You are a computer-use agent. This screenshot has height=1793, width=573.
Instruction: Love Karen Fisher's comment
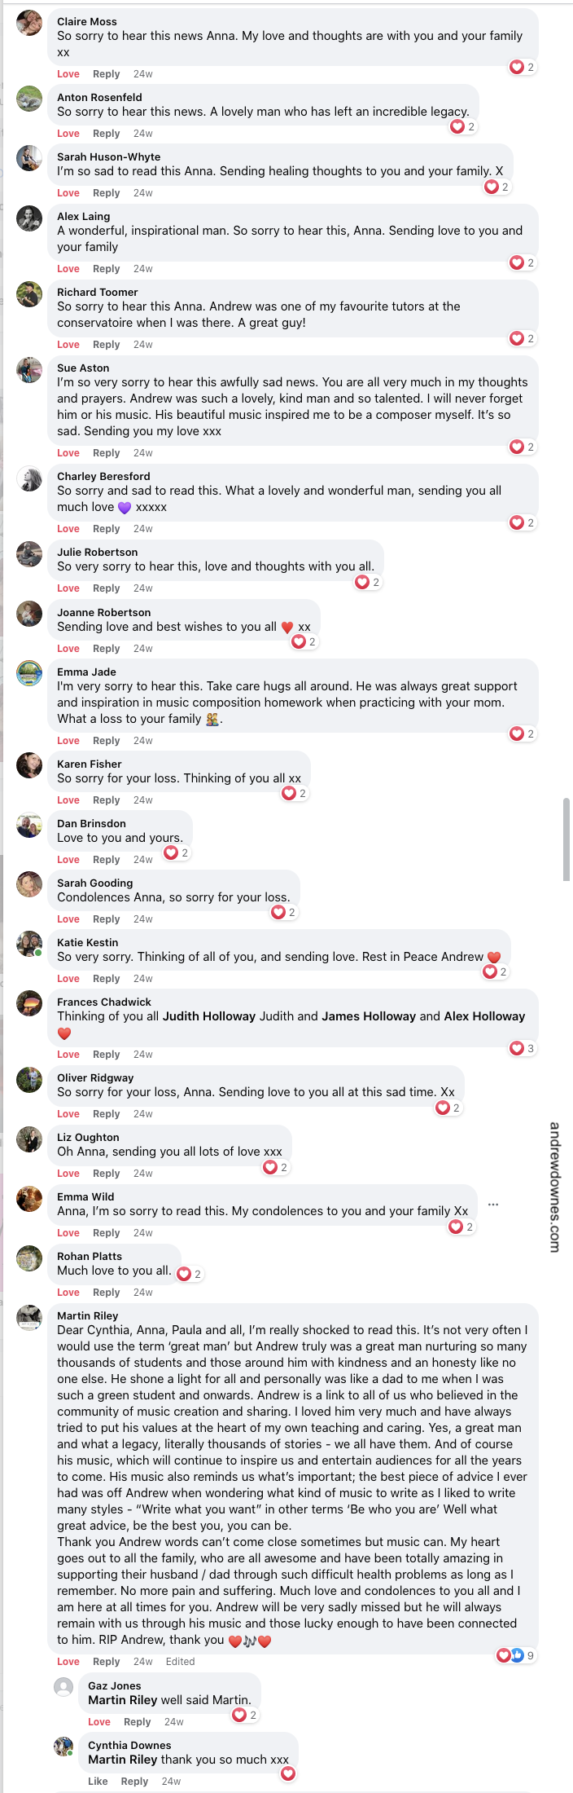pyautogui.click(x=68, y=800)
